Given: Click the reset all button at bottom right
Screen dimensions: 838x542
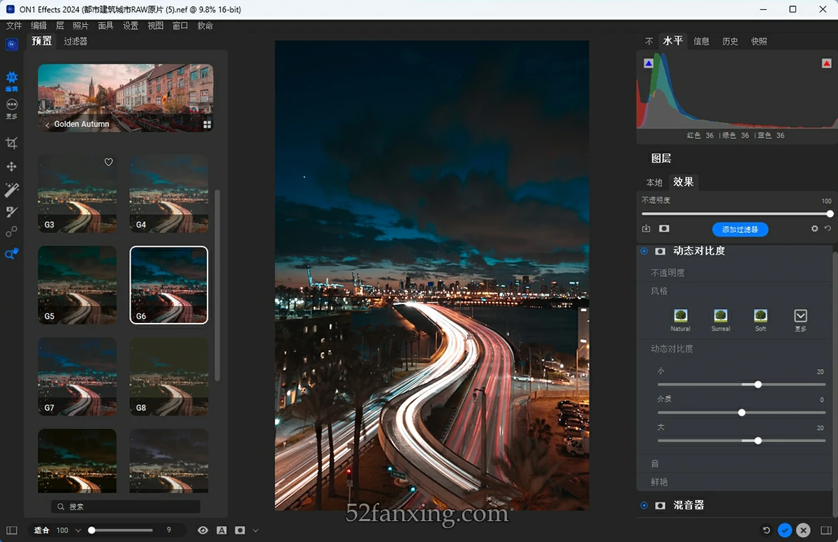Looking at the screenshot, I should point(766,530).
